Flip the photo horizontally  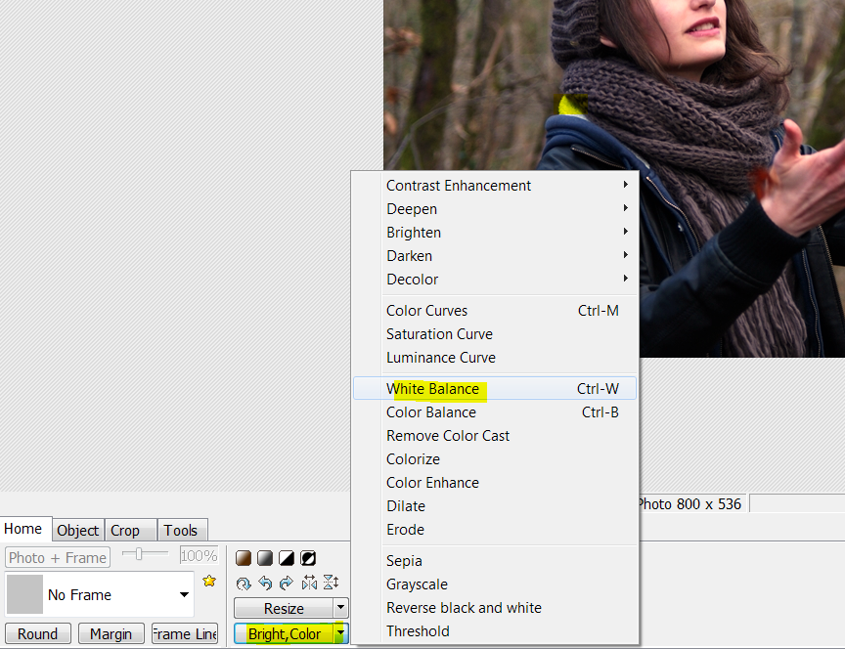[x=309, y=583]
